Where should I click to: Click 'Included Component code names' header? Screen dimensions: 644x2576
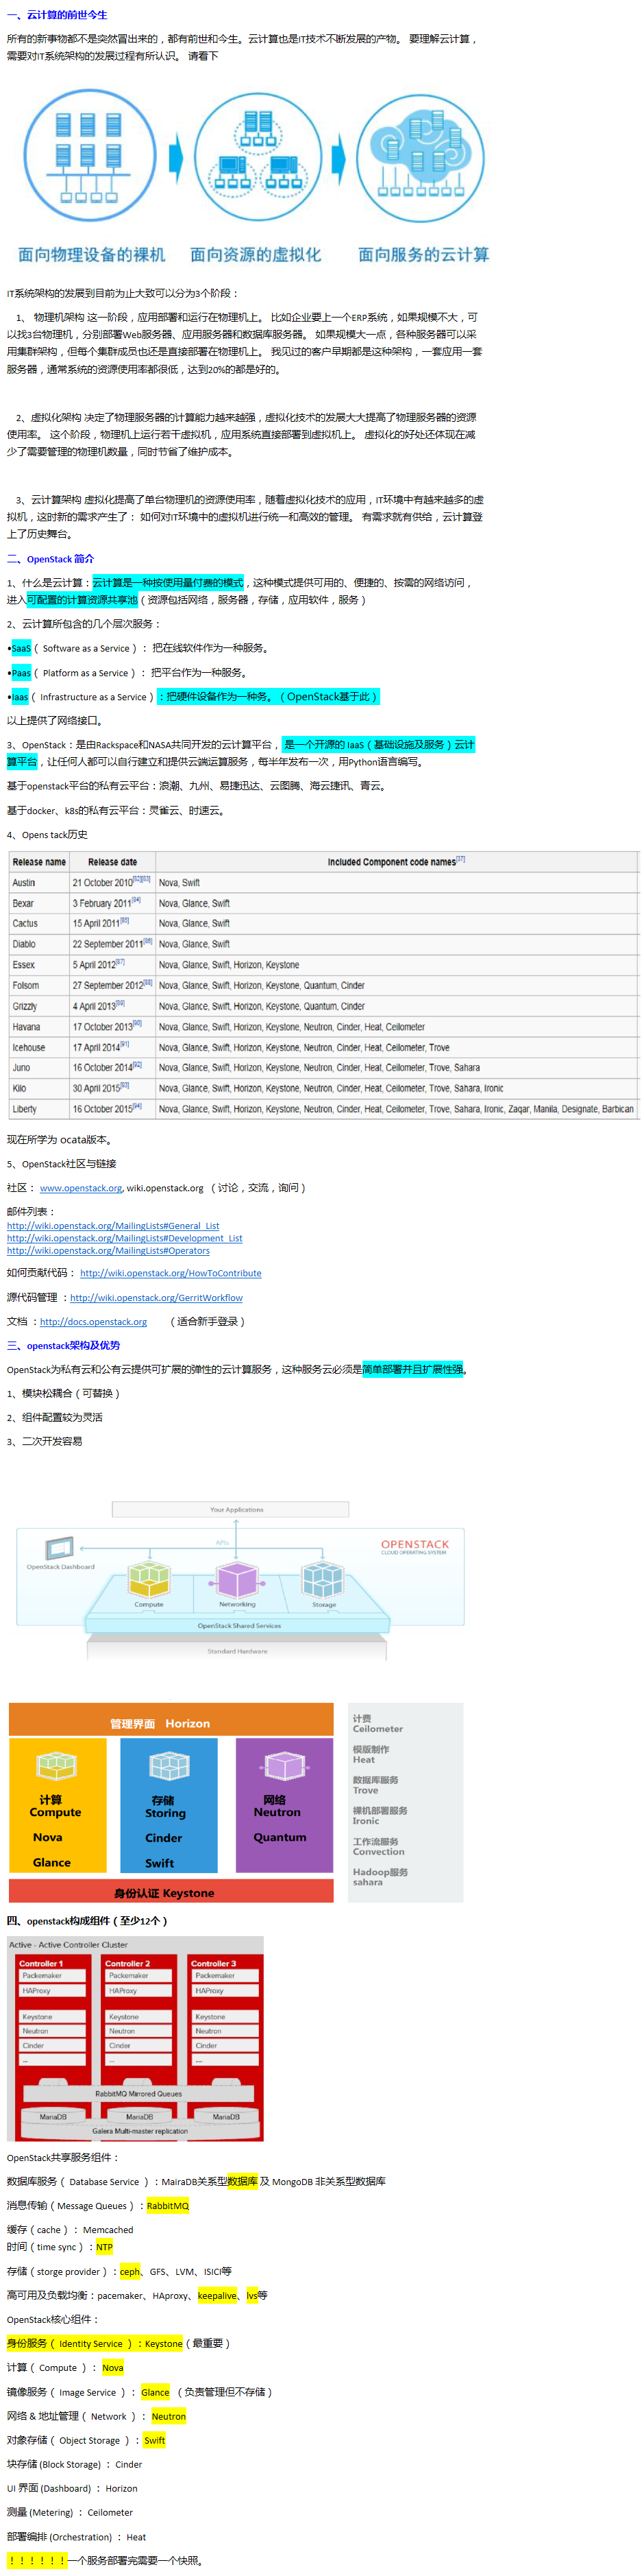pos(397,862)
